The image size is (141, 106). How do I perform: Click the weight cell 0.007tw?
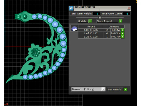(x=116, y=37)
